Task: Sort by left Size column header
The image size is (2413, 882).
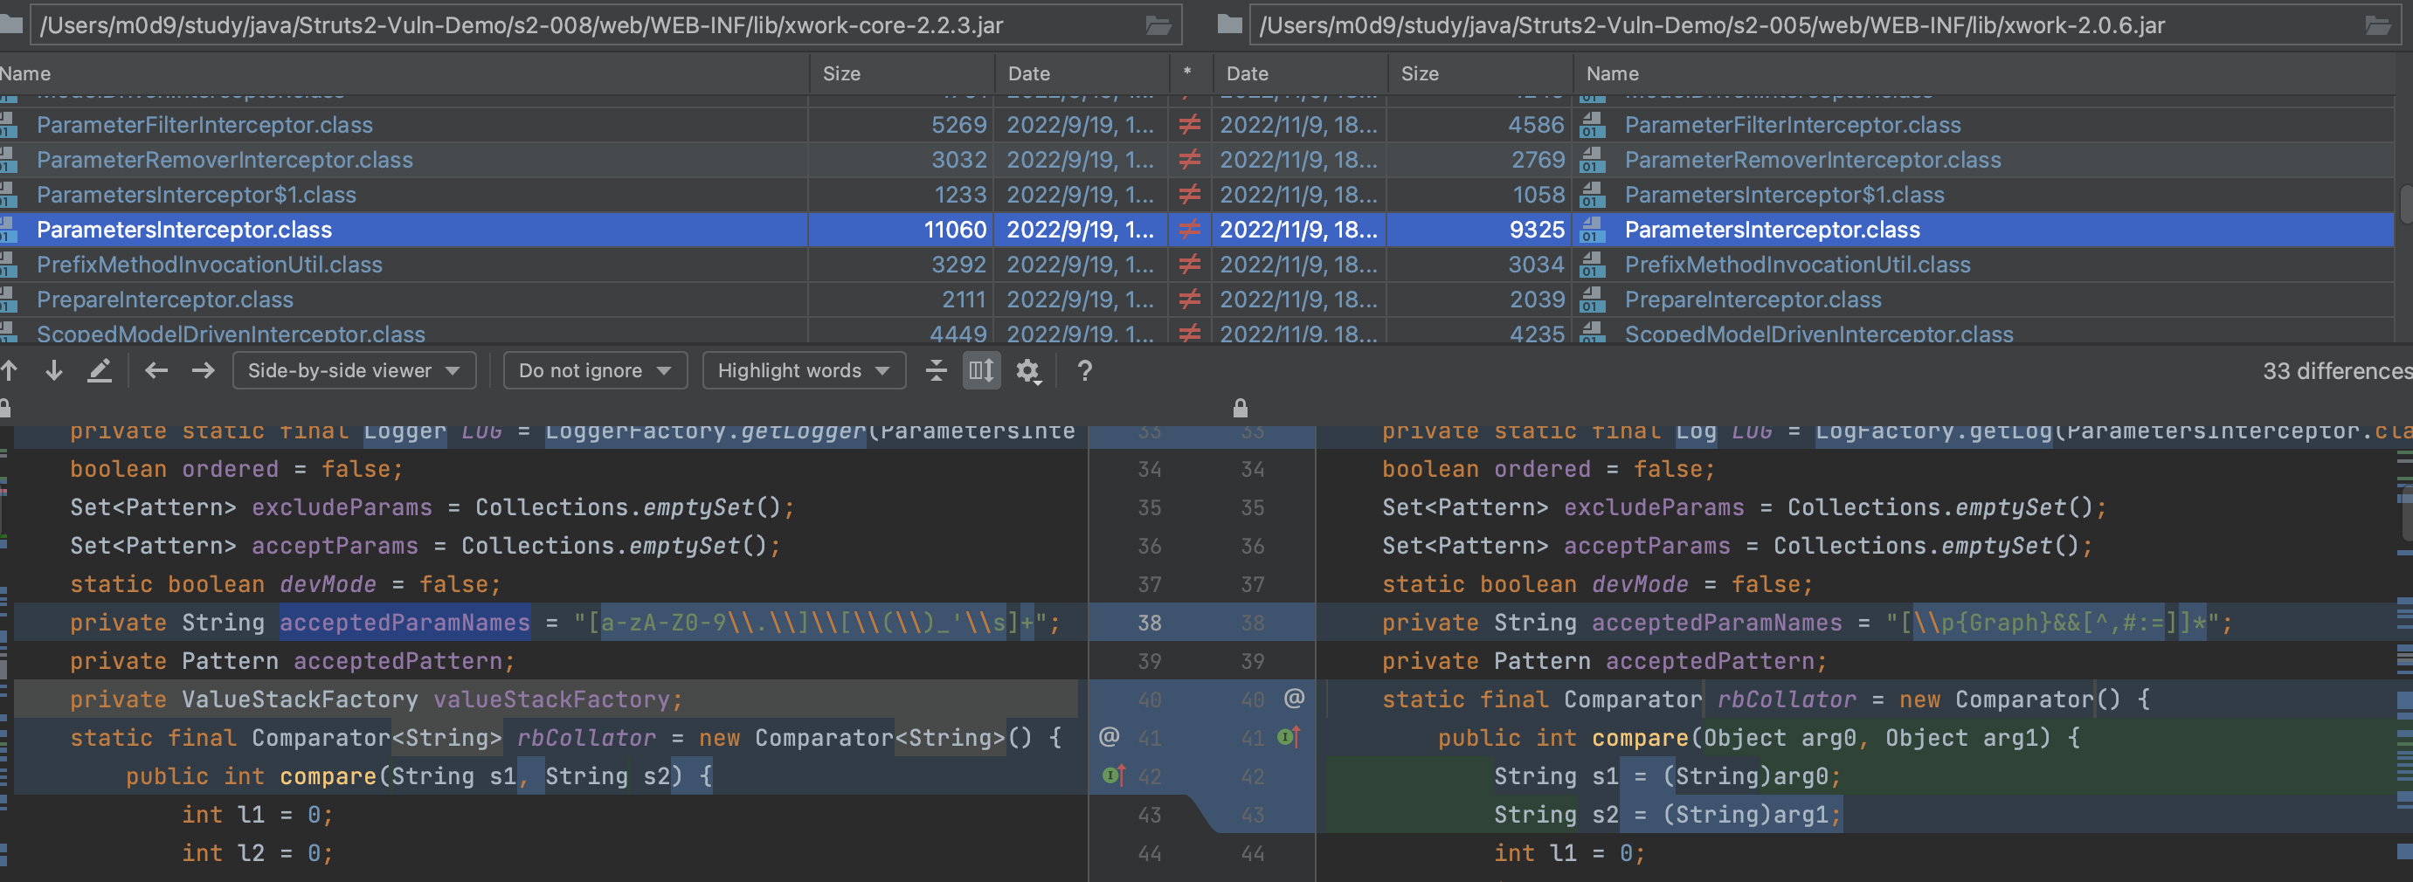Action: pyautogui.click(x=902, y=73)
